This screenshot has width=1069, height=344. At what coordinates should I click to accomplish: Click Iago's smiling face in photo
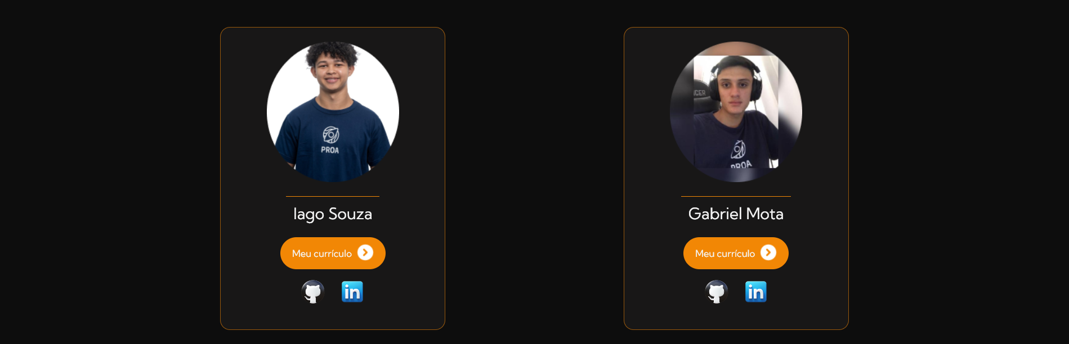tap(331, 73)
